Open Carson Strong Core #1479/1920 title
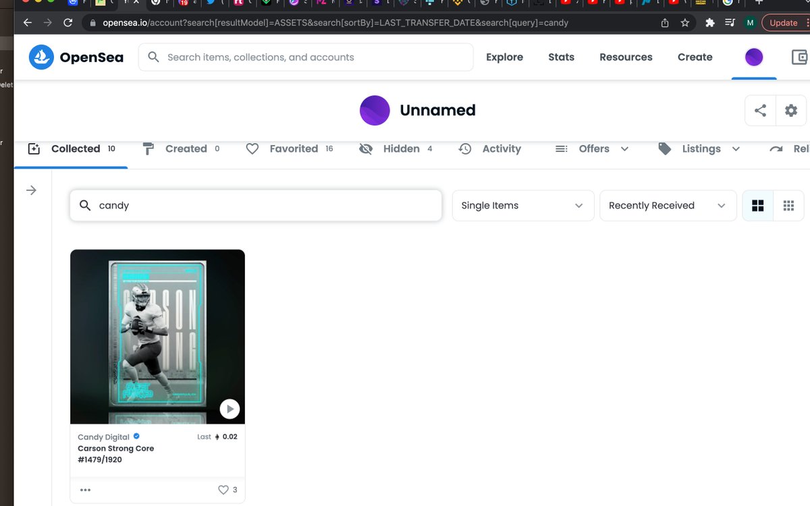 pos(116,454)
